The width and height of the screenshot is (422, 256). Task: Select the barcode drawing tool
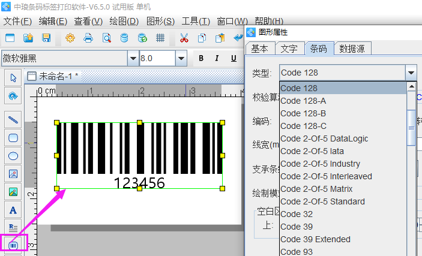point(13,245)
